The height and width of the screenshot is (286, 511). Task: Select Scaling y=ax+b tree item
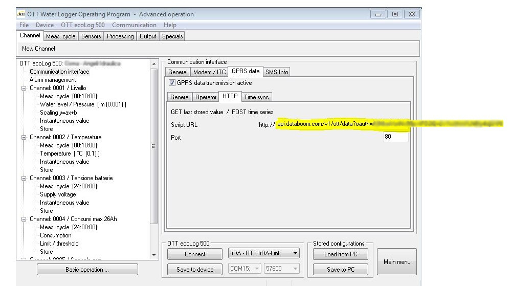click(58, 113)
